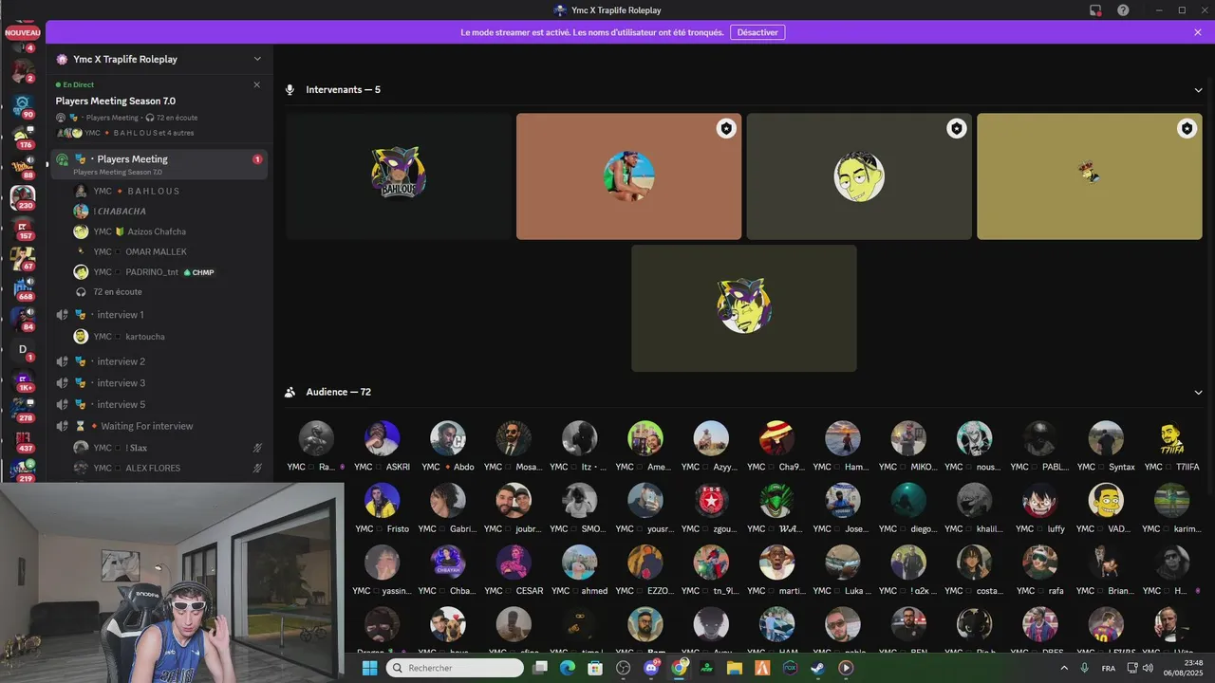Image resolution: width=1215 pixels, height=683 pixels.
Task: Click the voice speaker icon next to interview 5
Action: (x=62, y=405)
